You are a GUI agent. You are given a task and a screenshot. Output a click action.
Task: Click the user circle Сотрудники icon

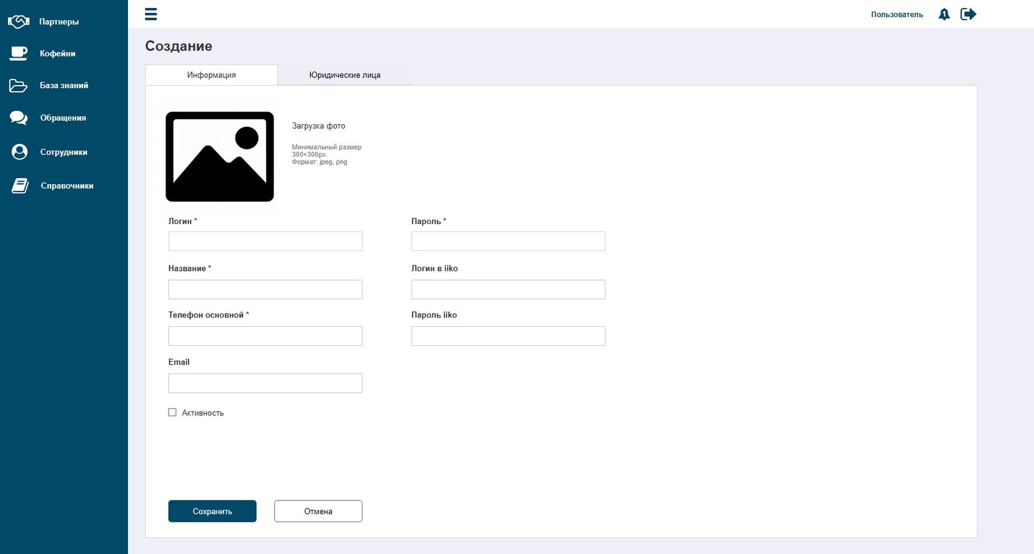coord(20,152)
